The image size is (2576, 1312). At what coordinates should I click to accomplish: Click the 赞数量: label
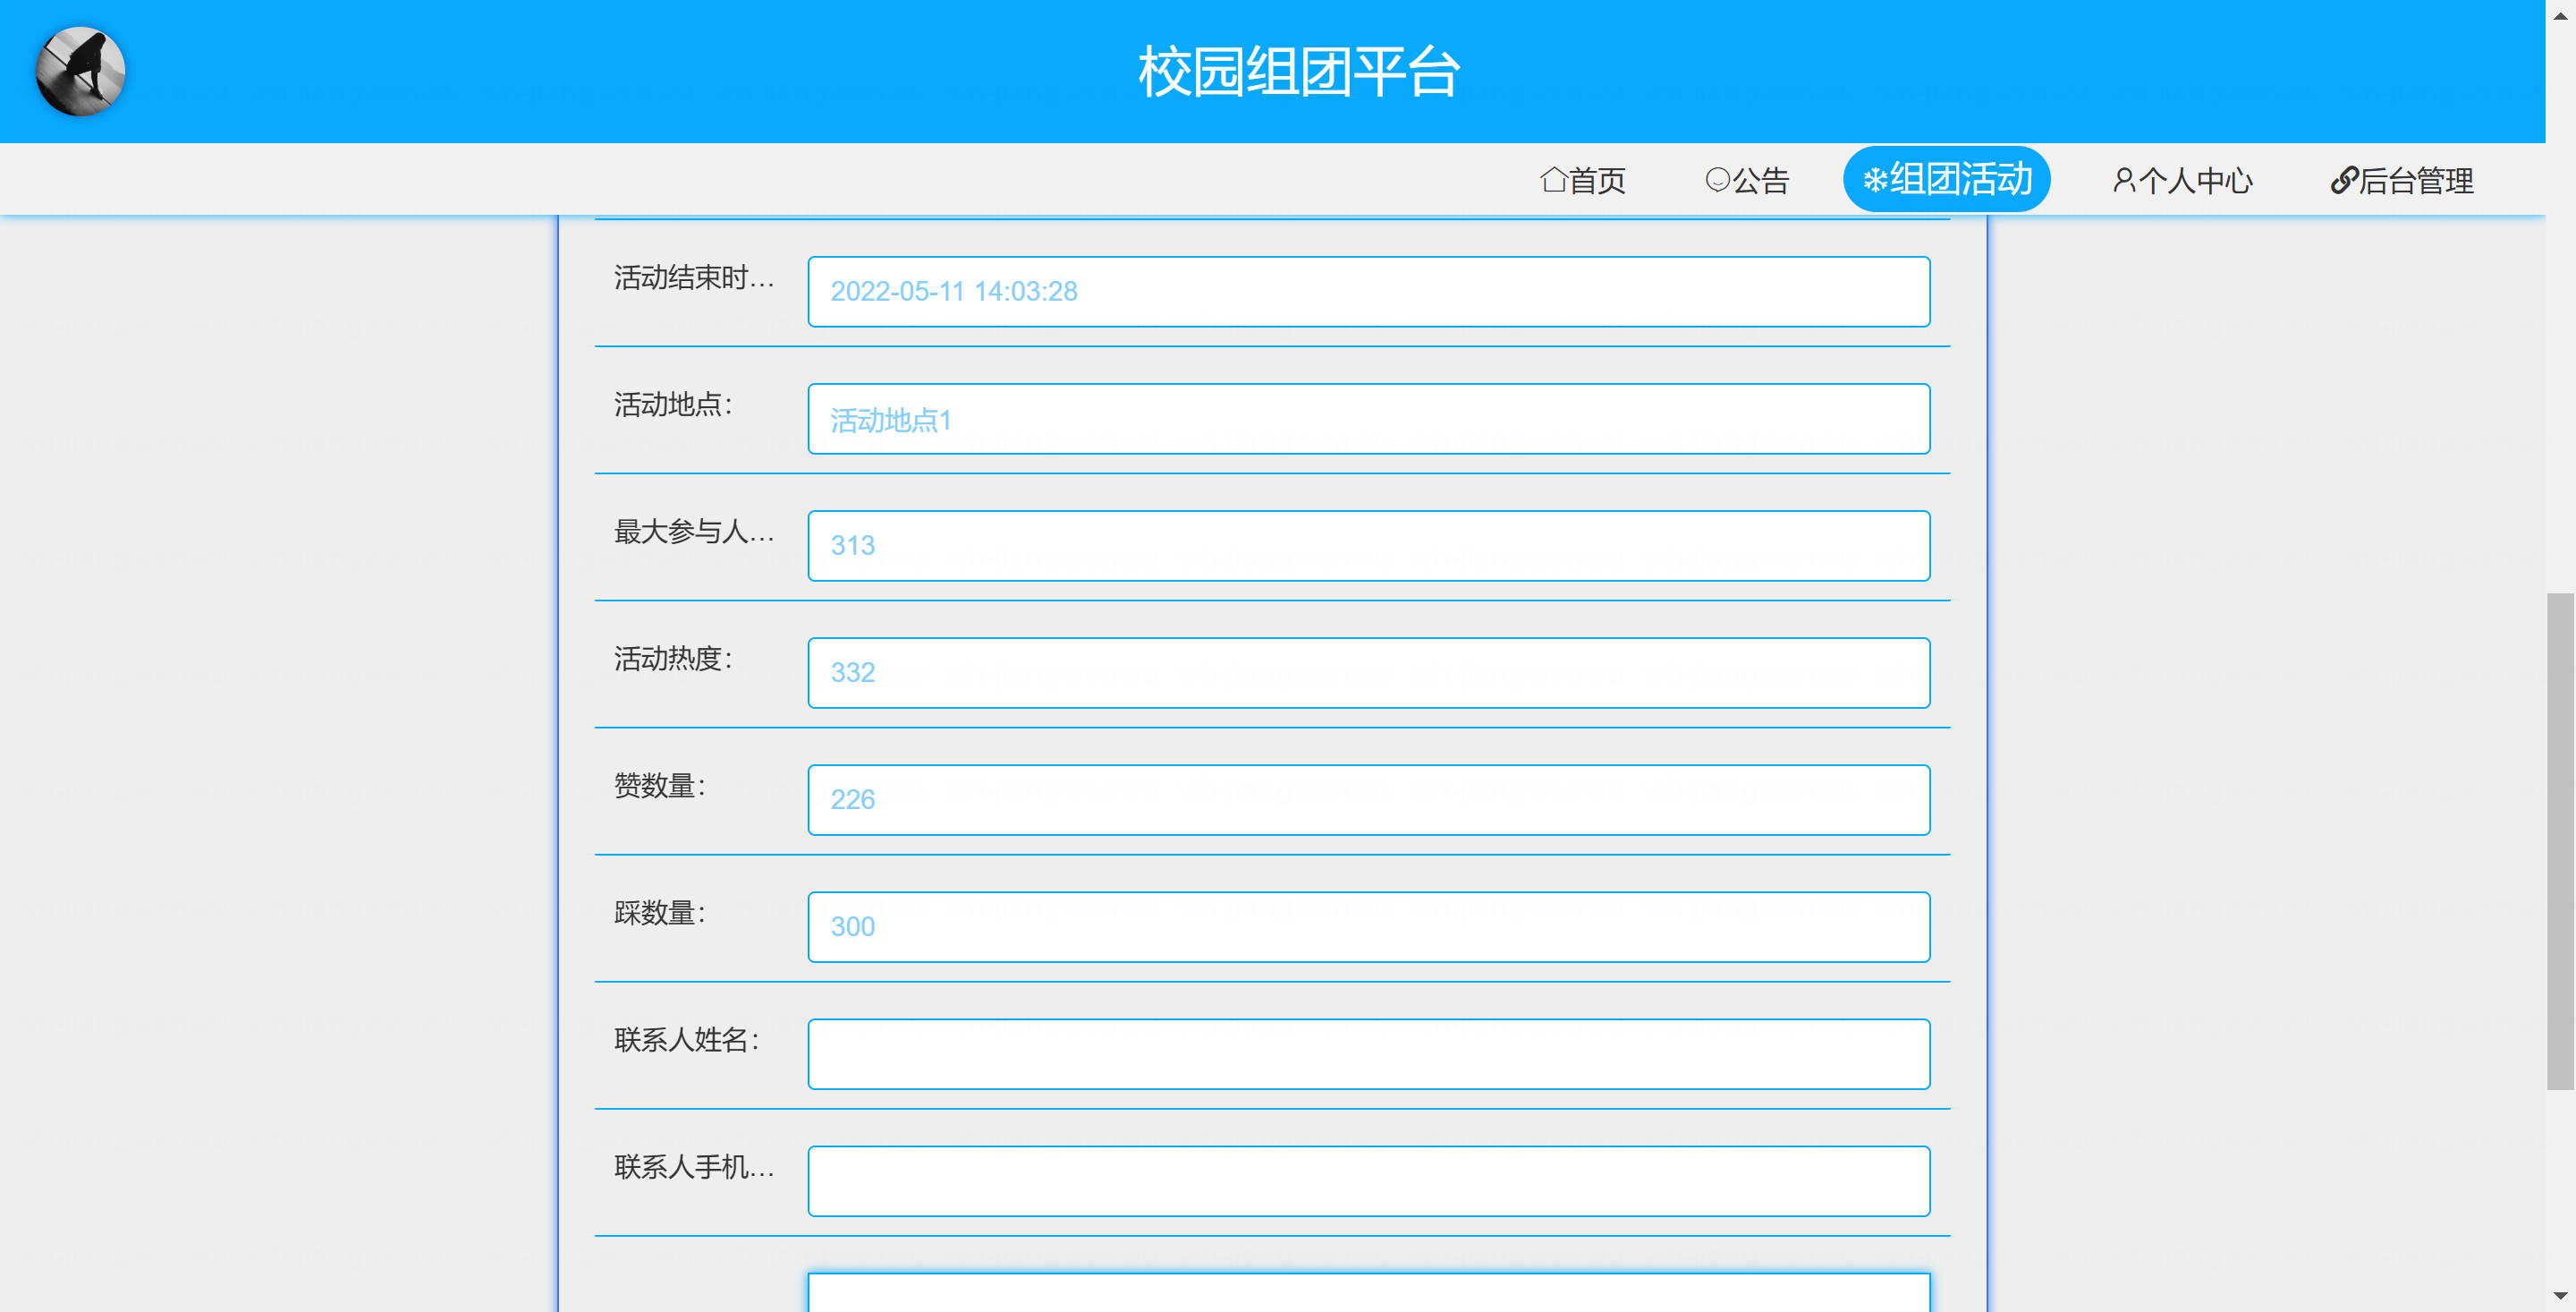(x=660, y=786)
